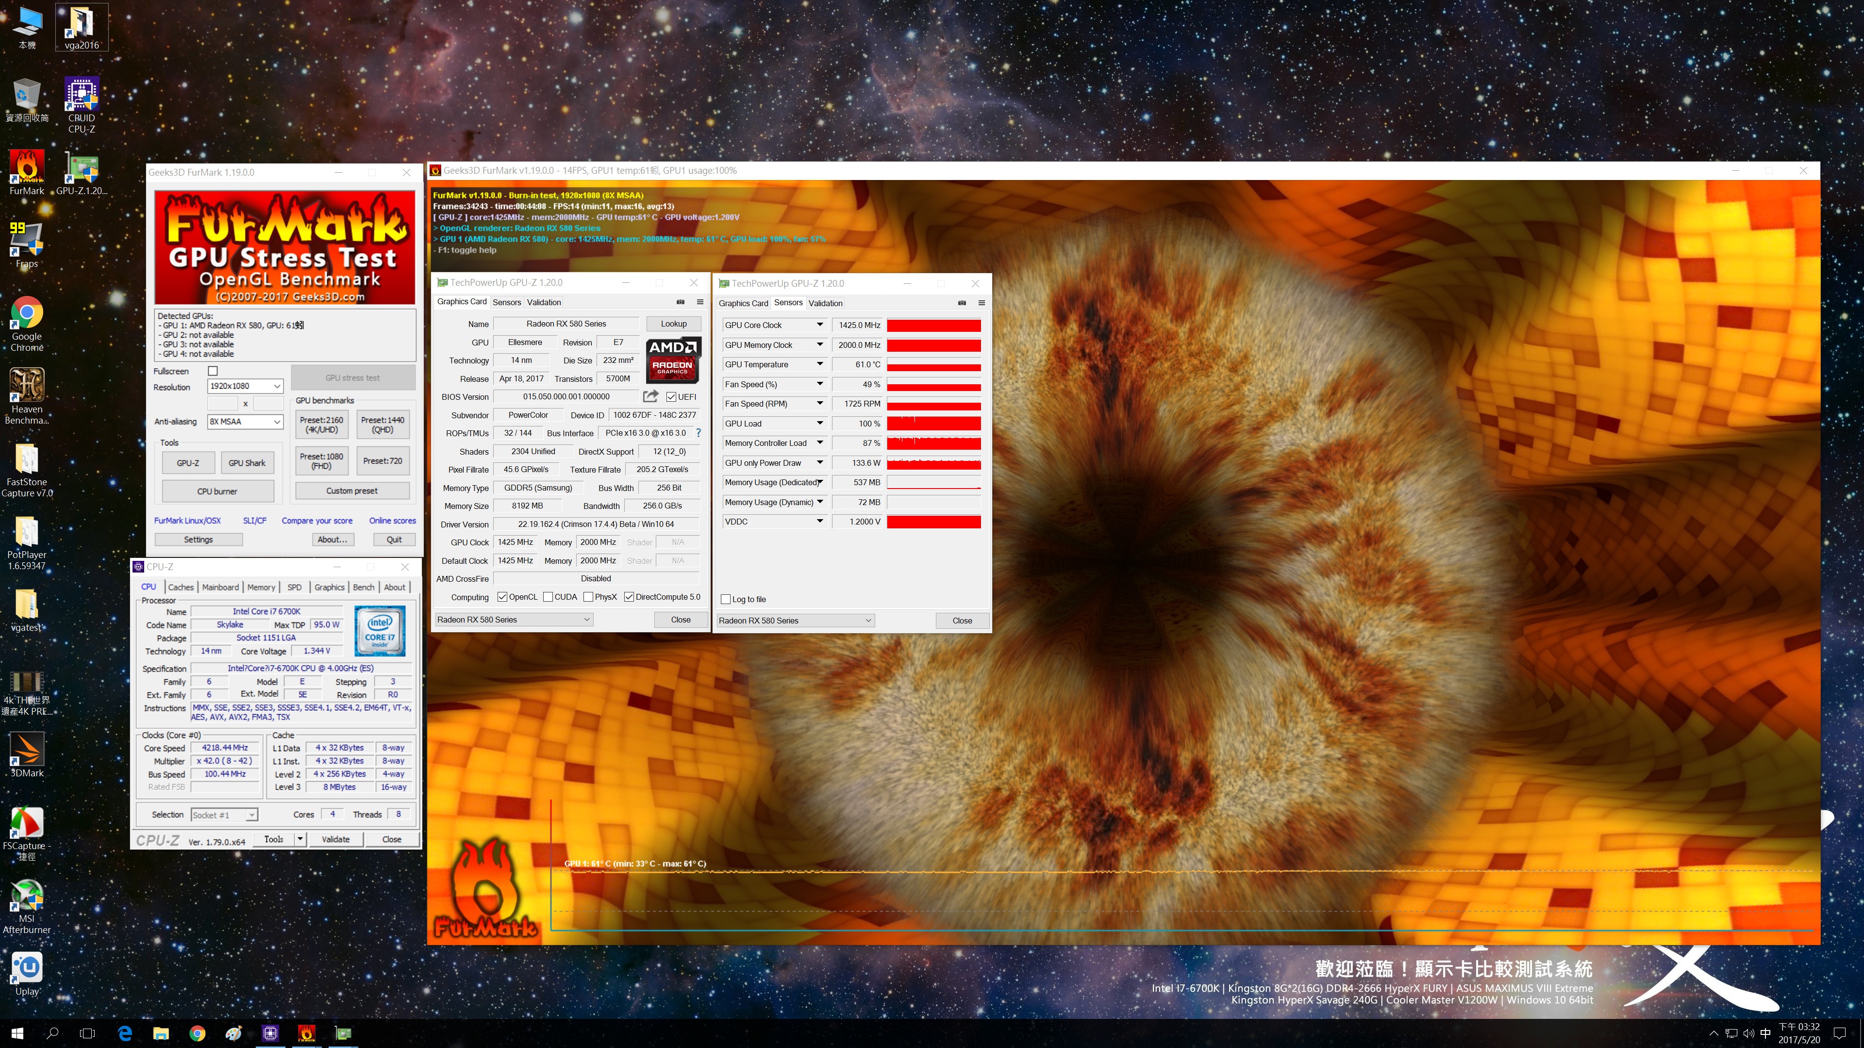The width and height of the screenshot is (1864, 1048).
Task: Open the Windows Start menu
Action: 17,1033
